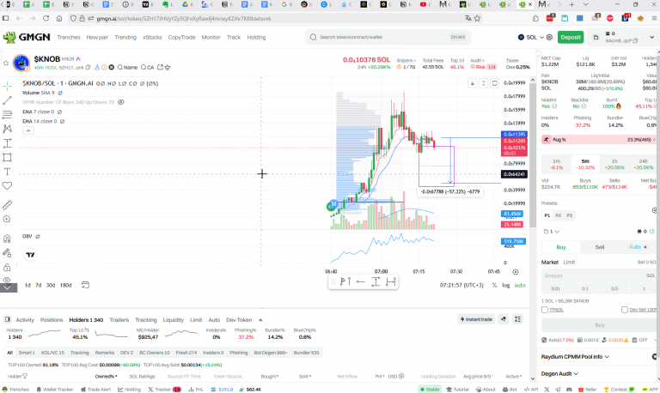The height and width of the screenshot is (393, 660).
Task: Toggle the magnet snap tool
Action: [7, 239]
